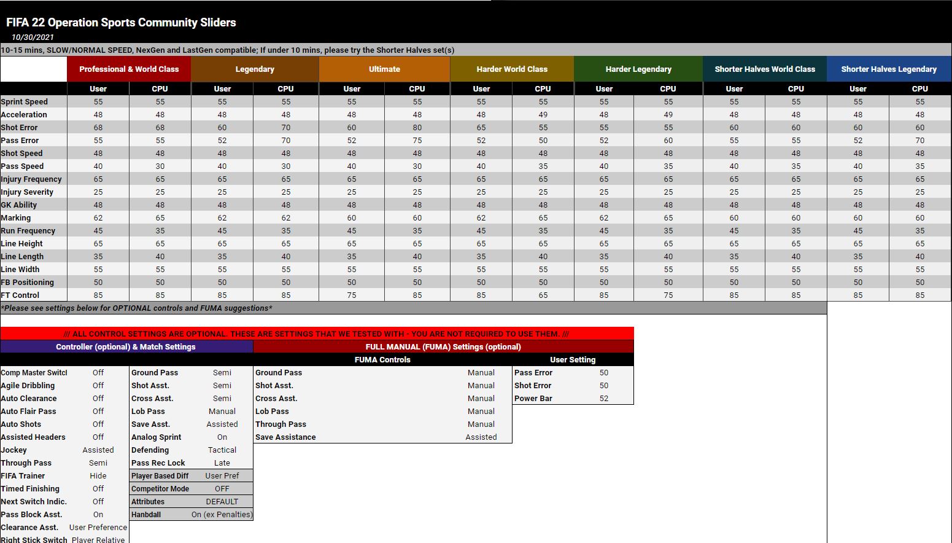Select the 'Auto Shots' label

tap(21, 424)
